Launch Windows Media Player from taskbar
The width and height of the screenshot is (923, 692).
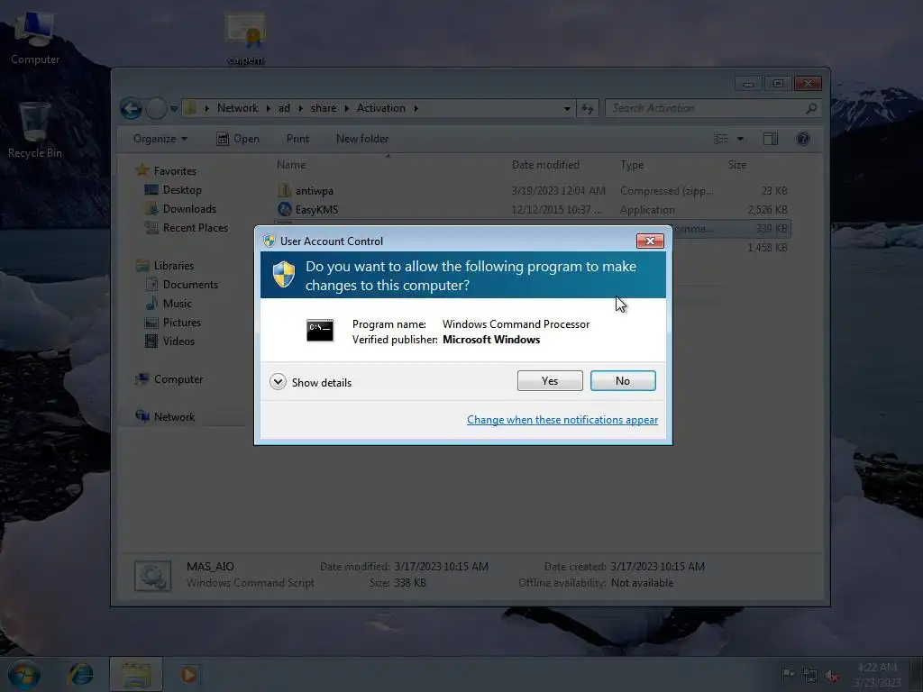tap(189, 674)
